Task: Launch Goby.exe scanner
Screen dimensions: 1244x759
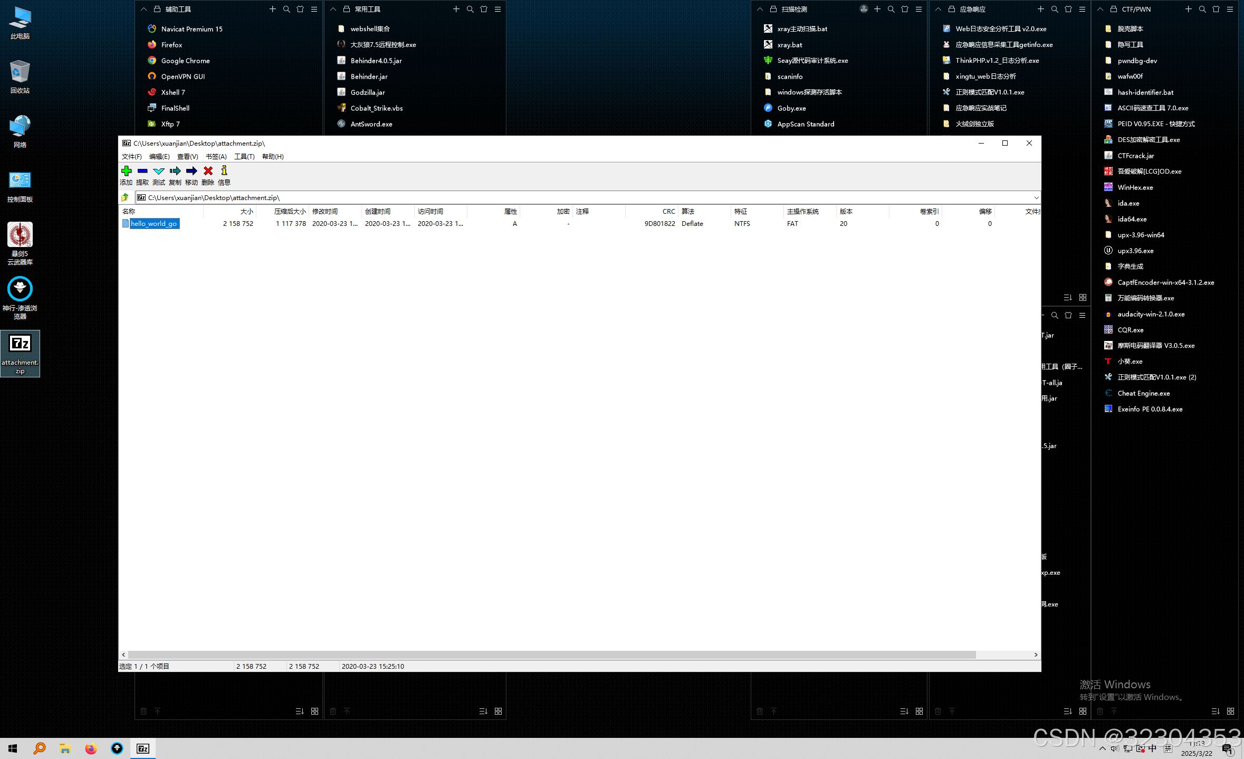Action: click(791, 108)
